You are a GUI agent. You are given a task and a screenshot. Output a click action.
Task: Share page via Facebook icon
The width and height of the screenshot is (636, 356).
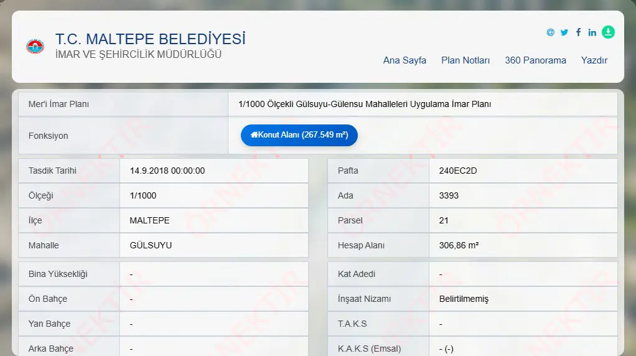click(x=578, y=32)
